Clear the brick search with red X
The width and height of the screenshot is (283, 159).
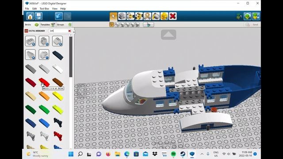pyautogui.click(x=69, y=31)
